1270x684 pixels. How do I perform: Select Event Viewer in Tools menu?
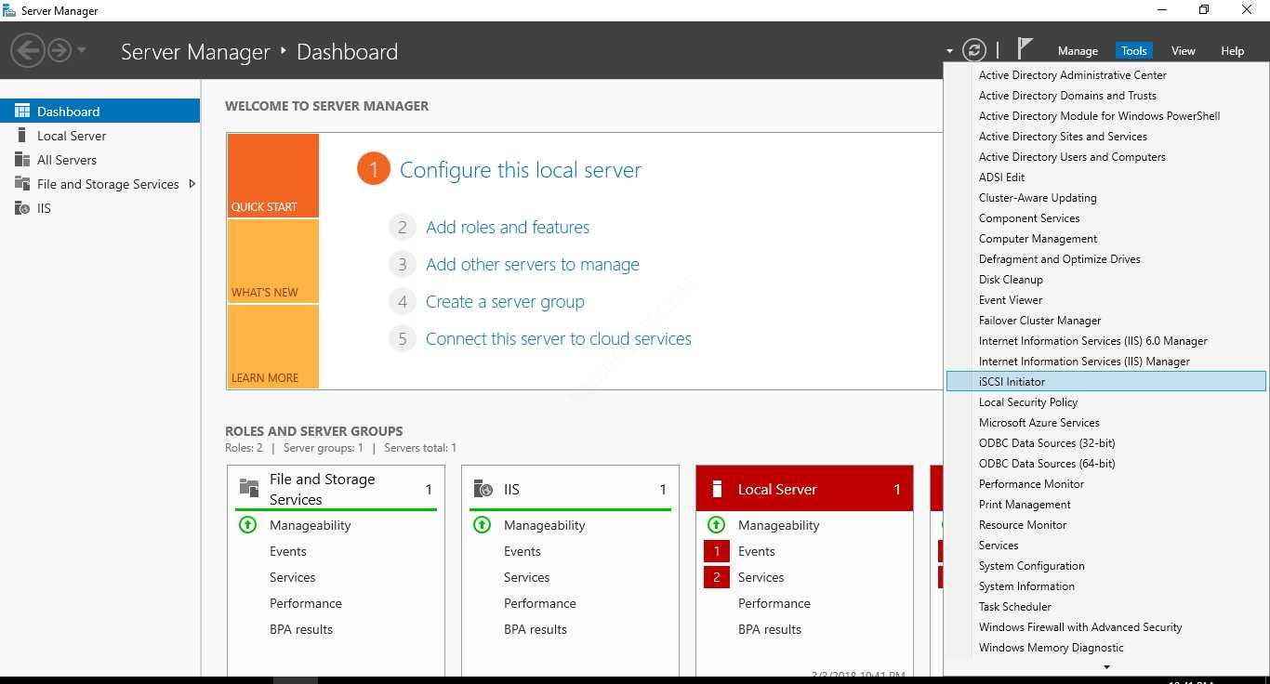(1106, 300)
